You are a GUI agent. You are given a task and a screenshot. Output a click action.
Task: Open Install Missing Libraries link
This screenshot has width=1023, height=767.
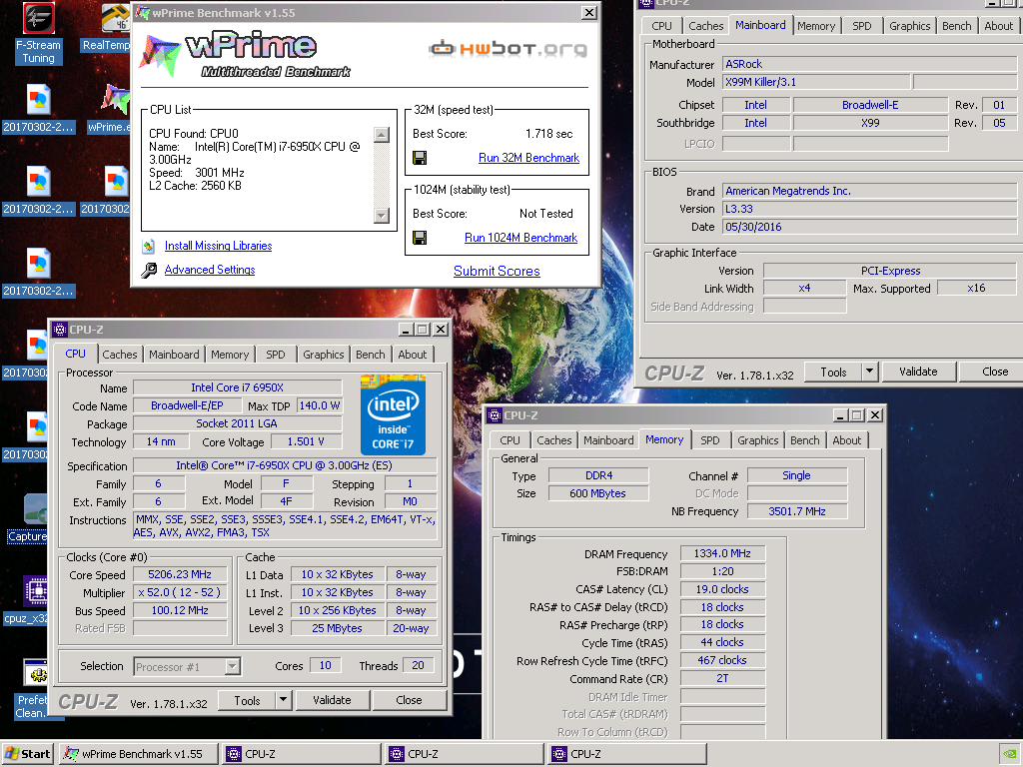pos(219,246)
